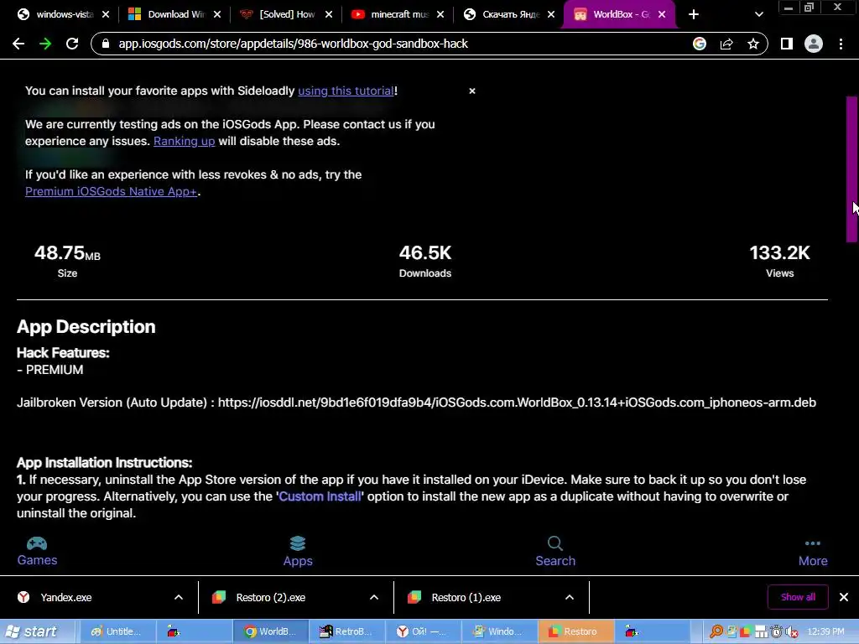This screenshot has width=859, height=644.
Task: Expand options for Yandex.exe download
Action: coord(179,597)
